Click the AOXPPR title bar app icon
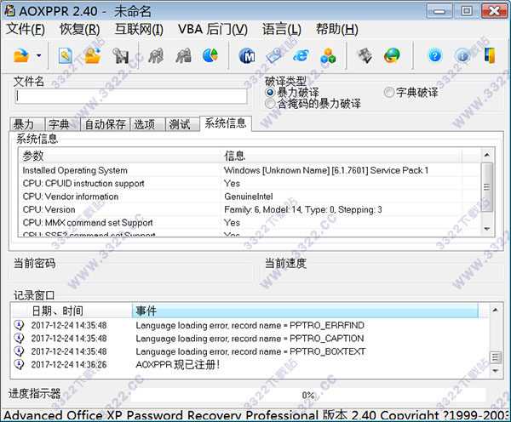 (x=9, y=11)
